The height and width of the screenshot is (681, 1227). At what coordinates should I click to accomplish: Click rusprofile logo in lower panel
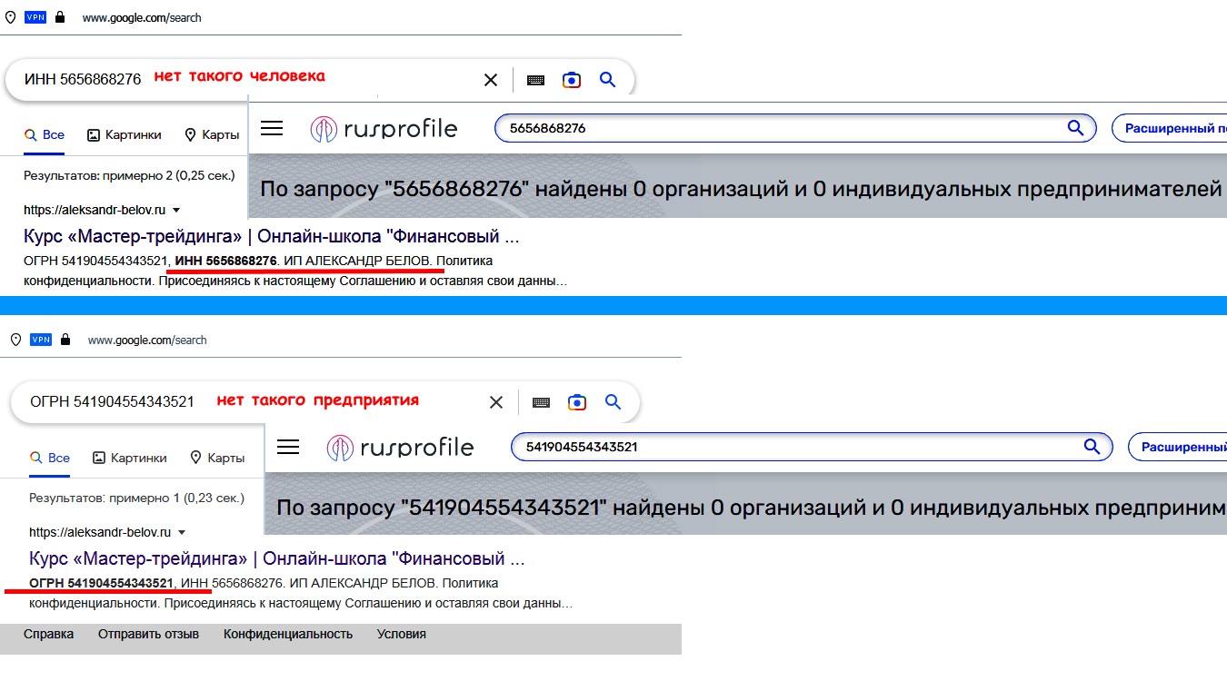(400, 448)
